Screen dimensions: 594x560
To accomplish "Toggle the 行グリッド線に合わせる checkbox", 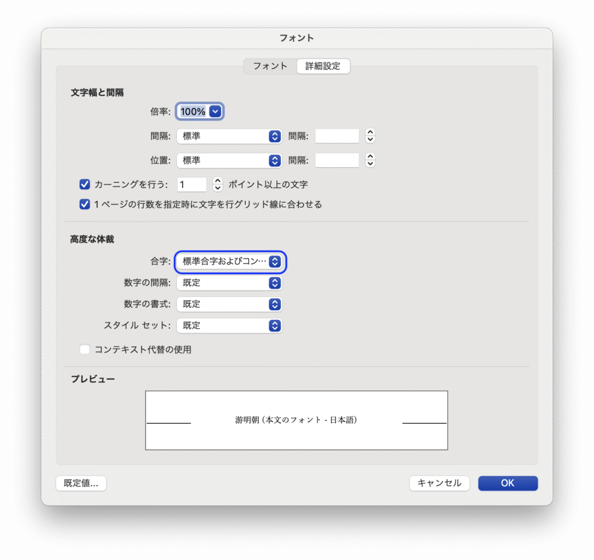I will coord(85,205).
